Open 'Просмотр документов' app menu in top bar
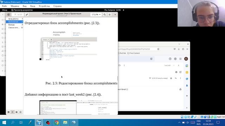225x126 pixels. pos(22,10)
